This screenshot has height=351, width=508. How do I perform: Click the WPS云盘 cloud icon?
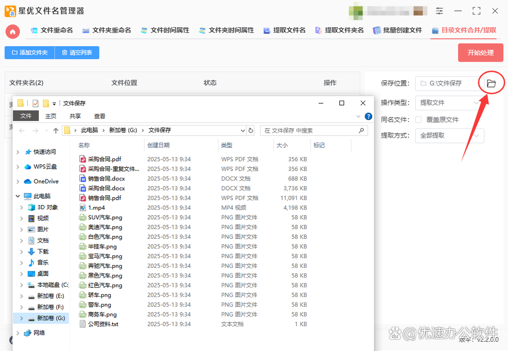click(28, 167)
